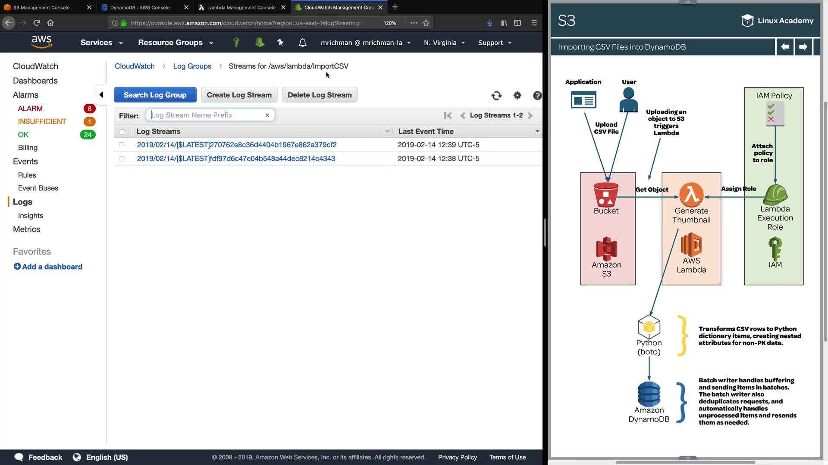Select all log streams checkbox
The height and width of the screenshot is (465, 828).
pyautogui.click(x=122, y=132)
